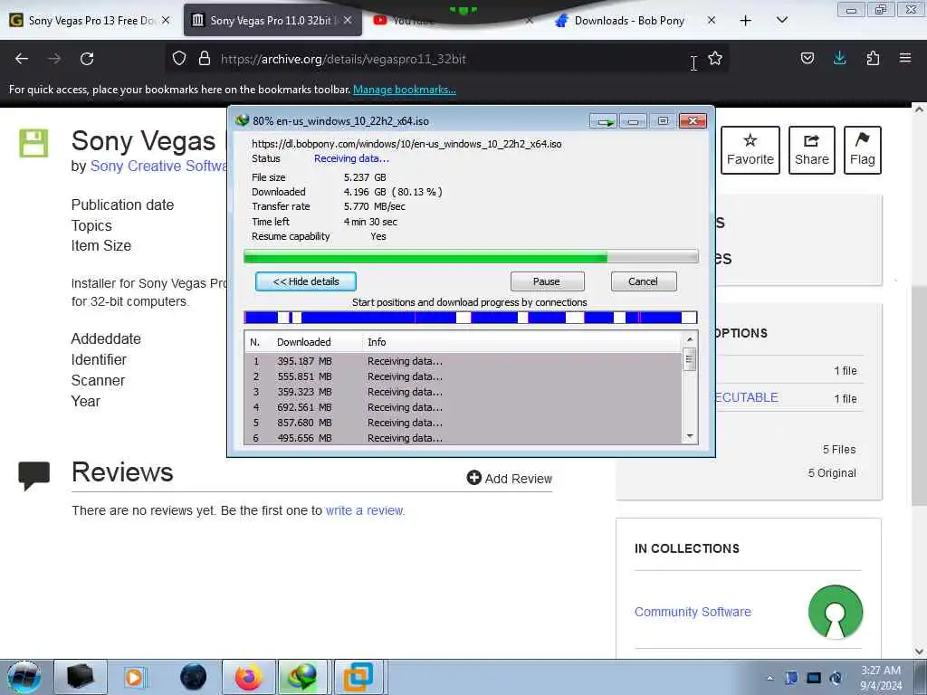Viewport: 927px width, 695px height.
Task: Click the 5 Original files text
Action: [x=832, y=472]
